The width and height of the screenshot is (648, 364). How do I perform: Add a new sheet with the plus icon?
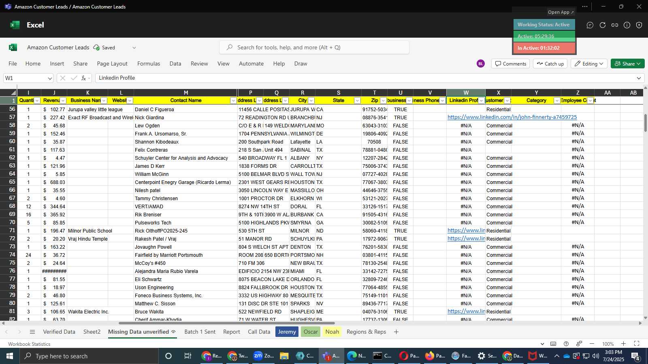[396, 332]
